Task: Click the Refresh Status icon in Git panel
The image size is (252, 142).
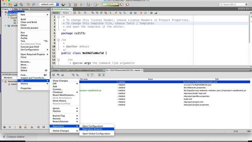Action: coord(54,75)
